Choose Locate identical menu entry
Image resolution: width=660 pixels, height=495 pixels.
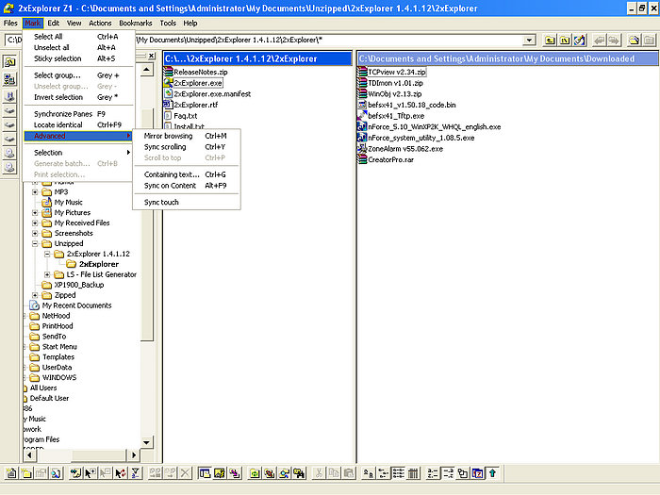click(78, 125)
